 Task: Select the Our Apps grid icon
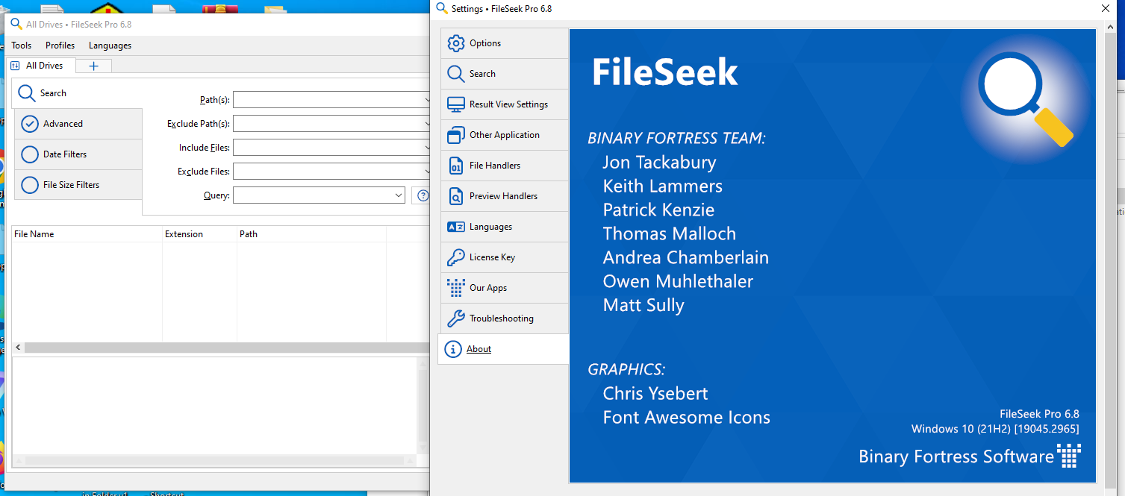[455, 288]
